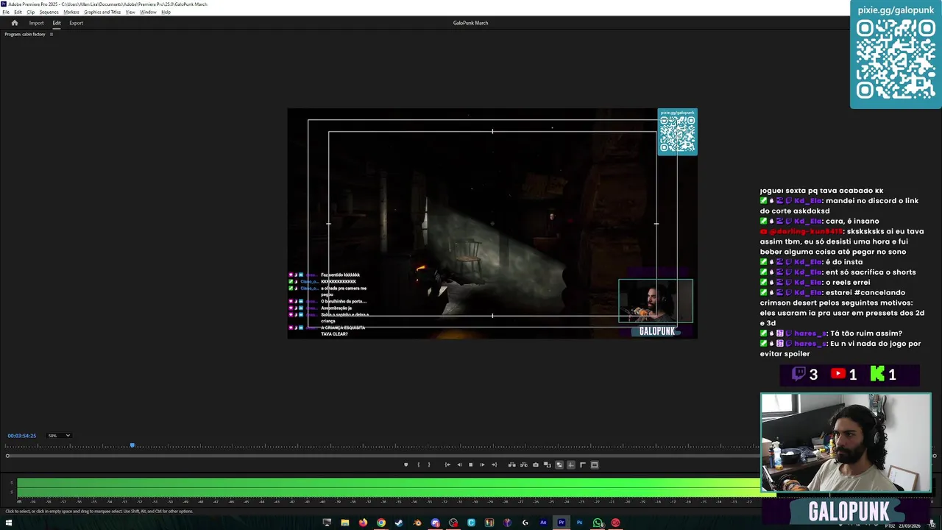Open the Edit menu in menu bar

coord(18,12)
